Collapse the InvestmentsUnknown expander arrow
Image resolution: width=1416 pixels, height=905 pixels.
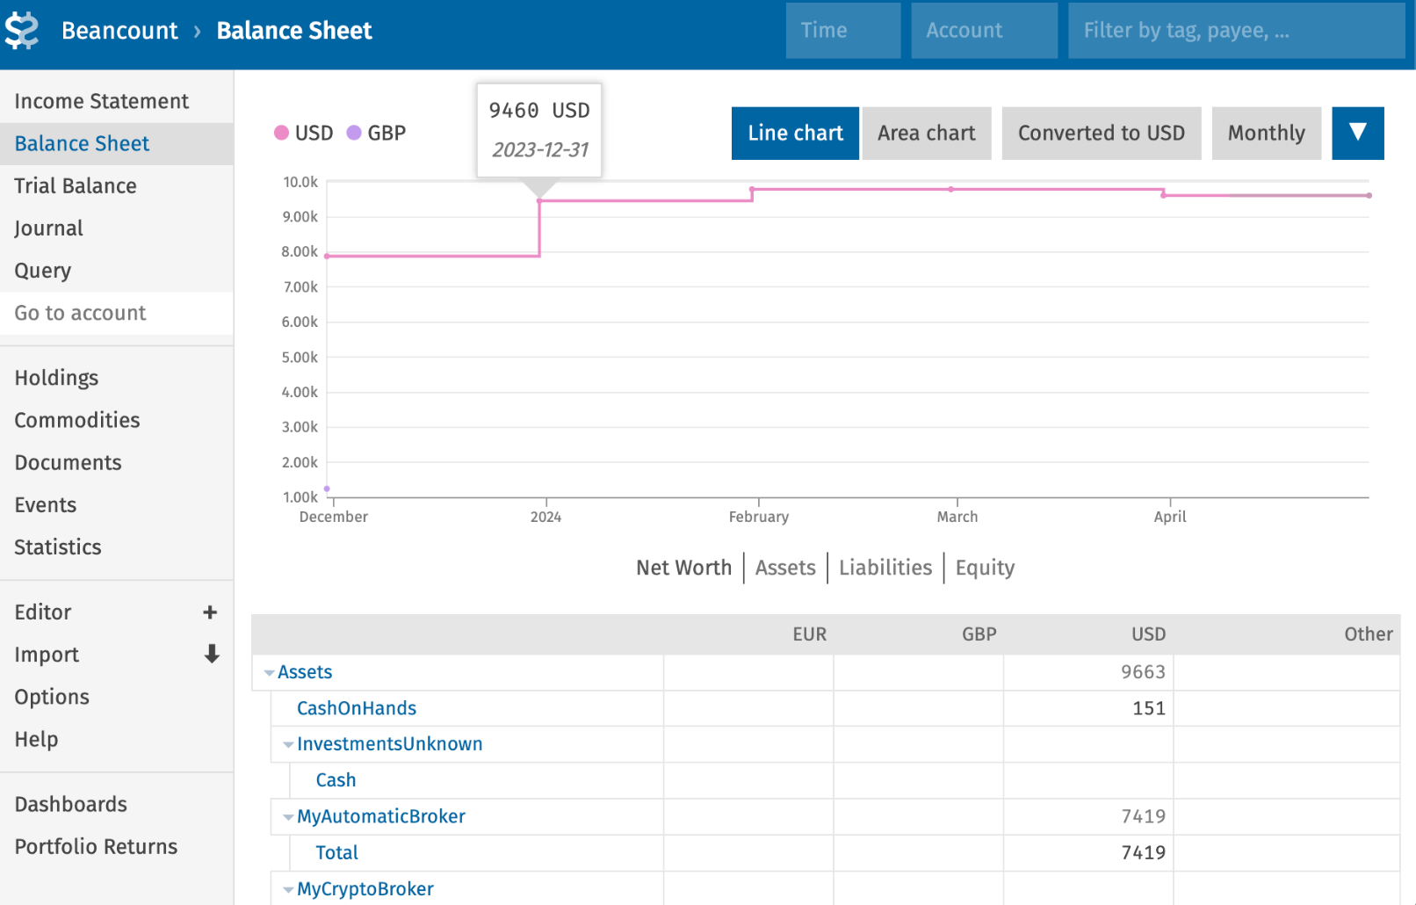pos(288,745)
